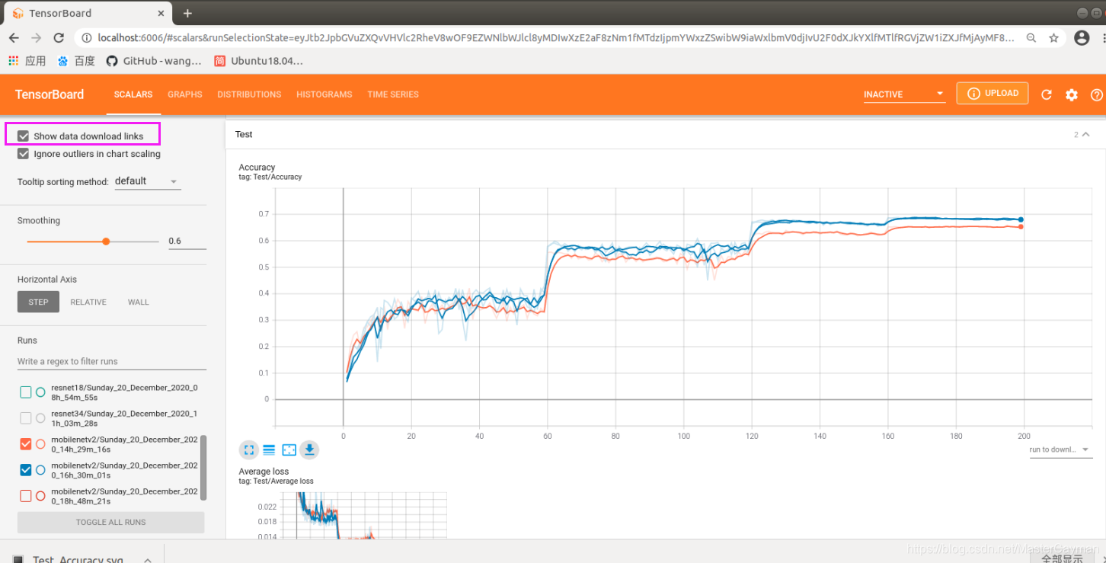The image size is (1106, 563).
Task: Select WALL horizontal axis
Action: click(139, 302)
